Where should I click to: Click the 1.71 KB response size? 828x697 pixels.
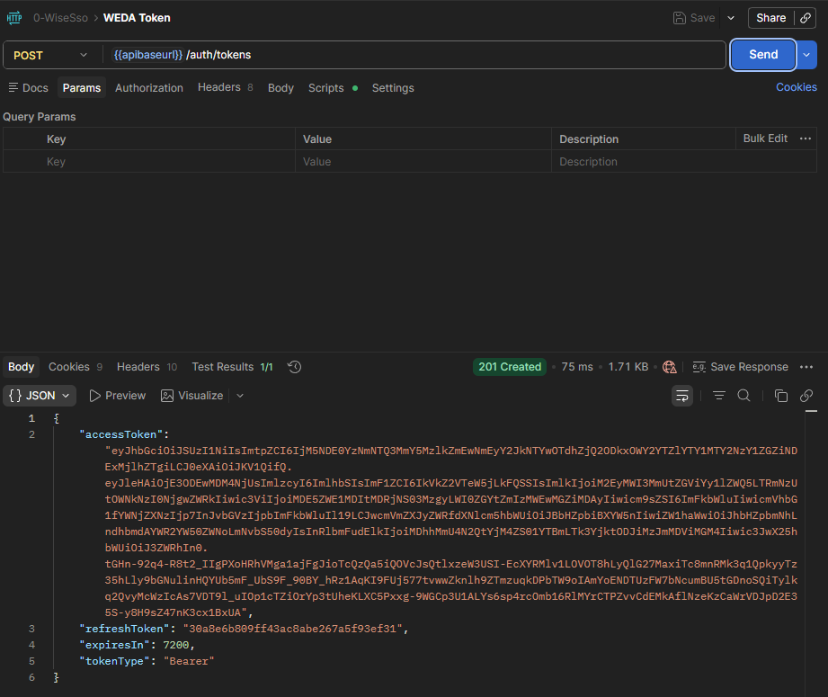[x=628, y=367]
